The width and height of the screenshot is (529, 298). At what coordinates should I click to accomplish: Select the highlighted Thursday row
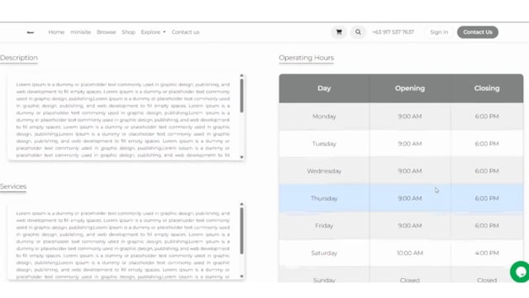pos(401,199)
